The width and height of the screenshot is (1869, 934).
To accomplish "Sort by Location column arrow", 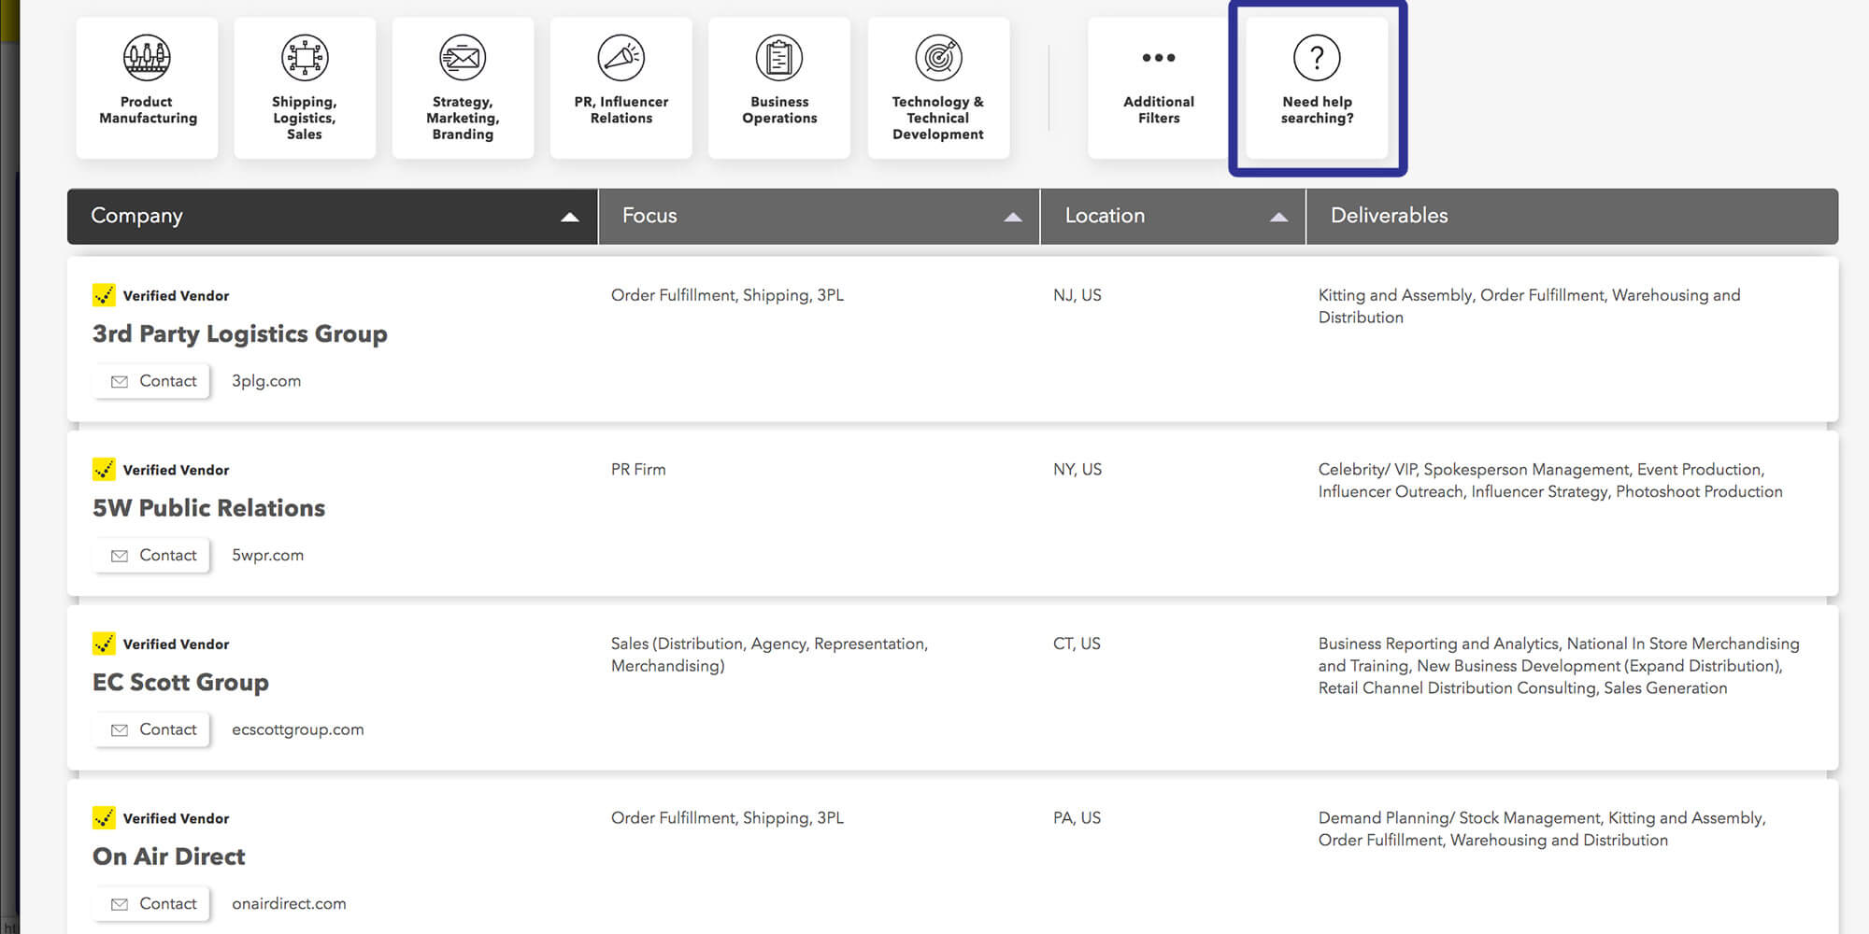I will (1278, 217).
